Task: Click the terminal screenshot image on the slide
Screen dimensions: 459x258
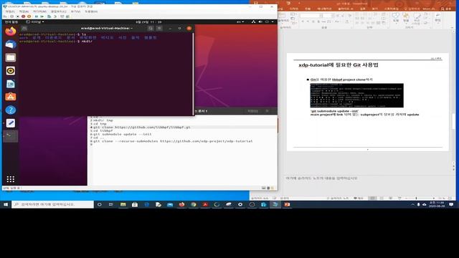Action: 357,95
